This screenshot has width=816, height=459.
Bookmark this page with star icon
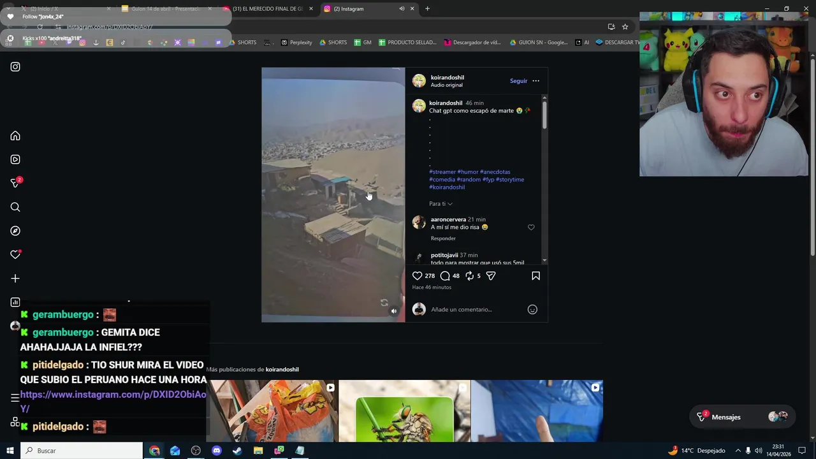coord(625,27)
